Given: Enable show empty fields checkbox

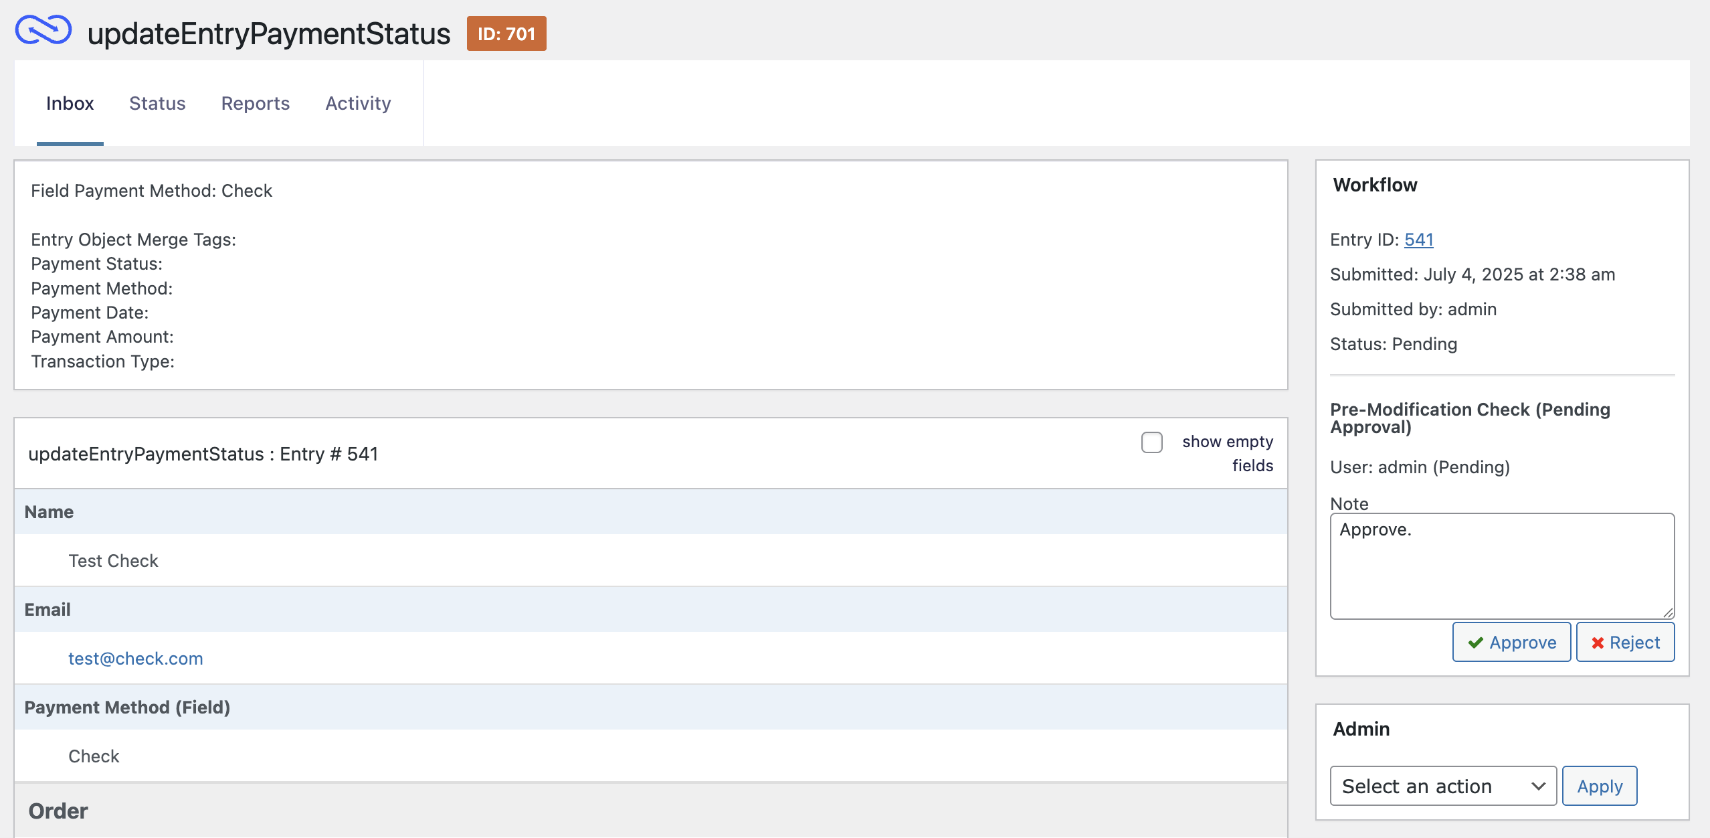Looking at the screenshot, I should (x=1151, y=442).
